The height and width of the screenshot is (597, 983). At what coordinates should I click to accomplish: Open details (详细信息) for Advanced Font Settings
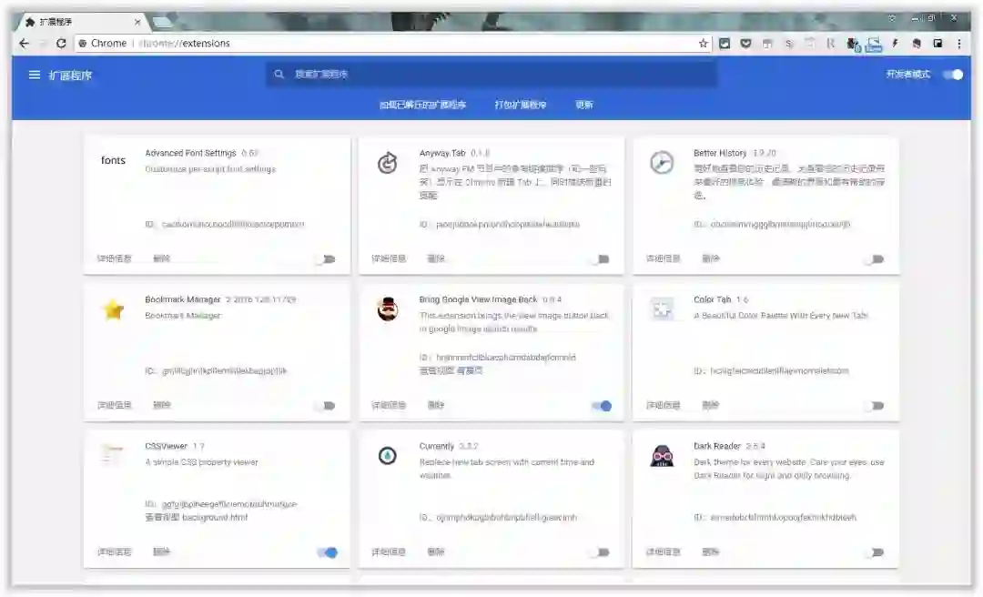114,258
